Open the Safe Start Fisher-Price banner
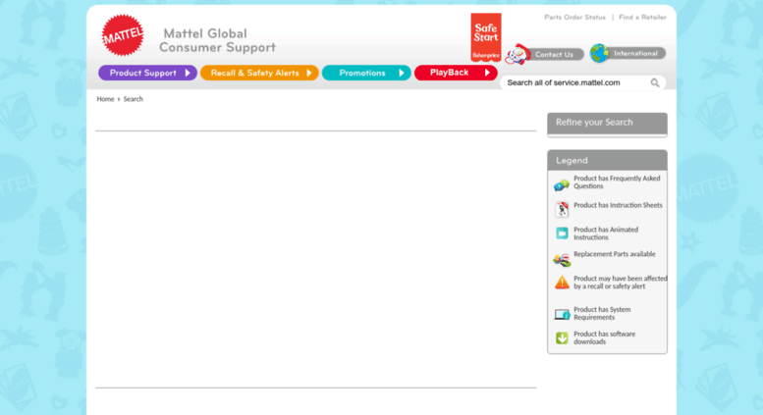The width and height of the screenshot is (763, 415). pyautogui.click(x=486, y=37)
